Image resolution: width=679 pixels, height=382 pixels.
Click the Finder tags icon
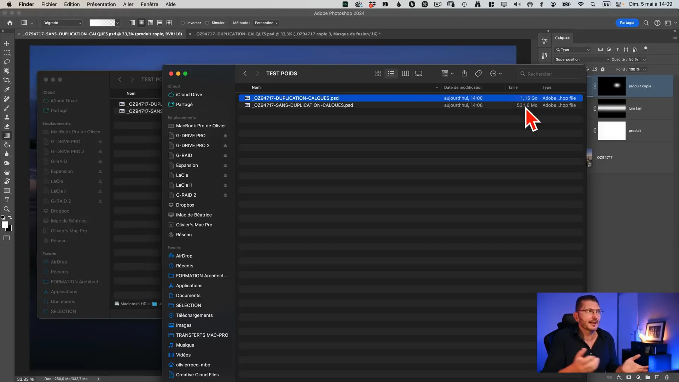tap(478, 74)
